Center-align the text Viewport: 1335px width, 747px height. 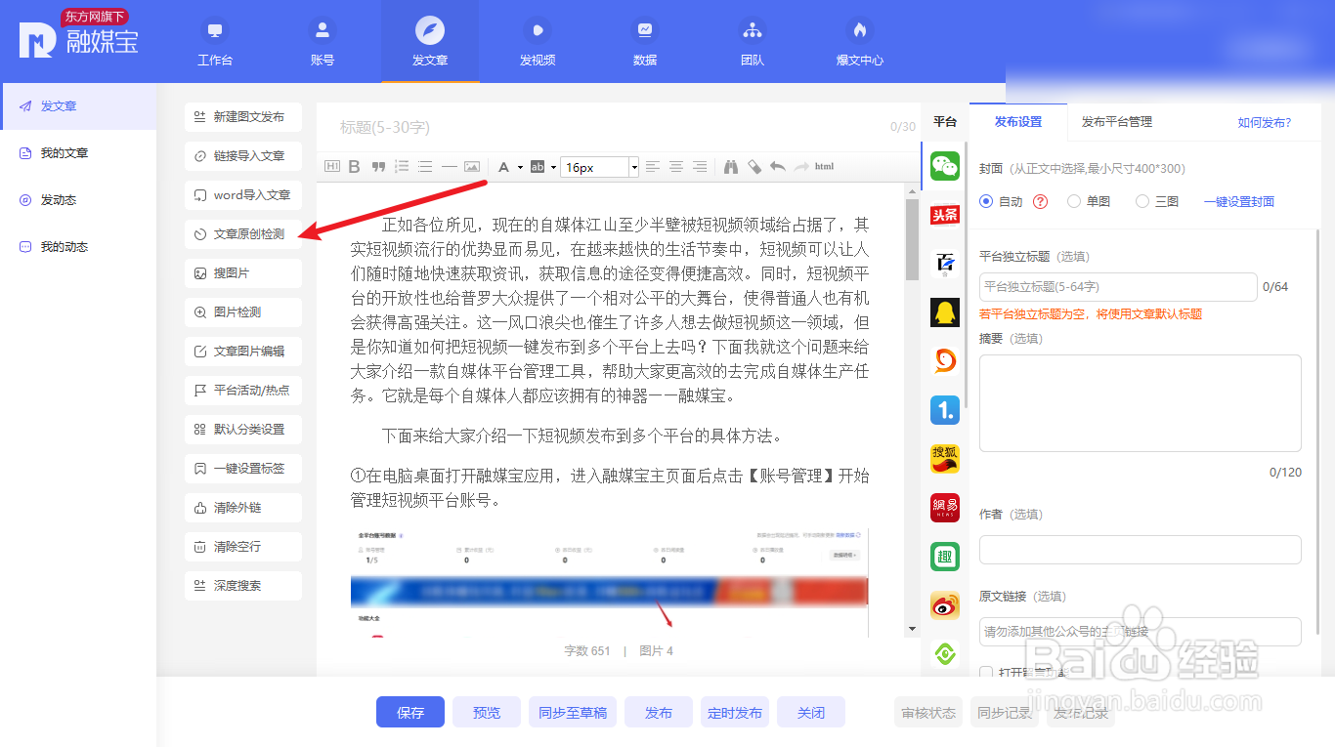pyautogui.click(x=676, y=167)
